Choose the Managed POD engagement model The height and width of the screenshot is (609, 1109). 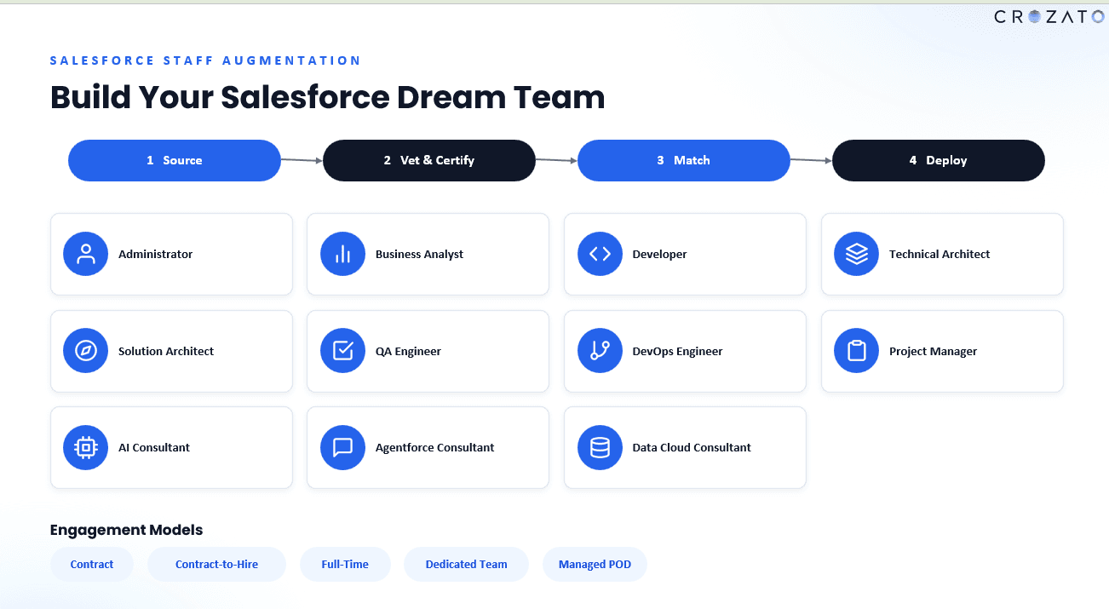(595, 564)
